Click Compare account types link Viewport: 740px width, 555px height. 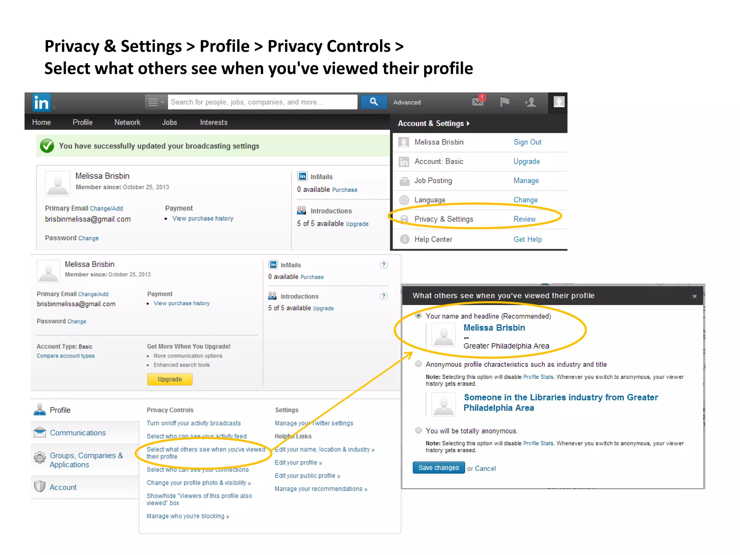(x=65, y=356)
